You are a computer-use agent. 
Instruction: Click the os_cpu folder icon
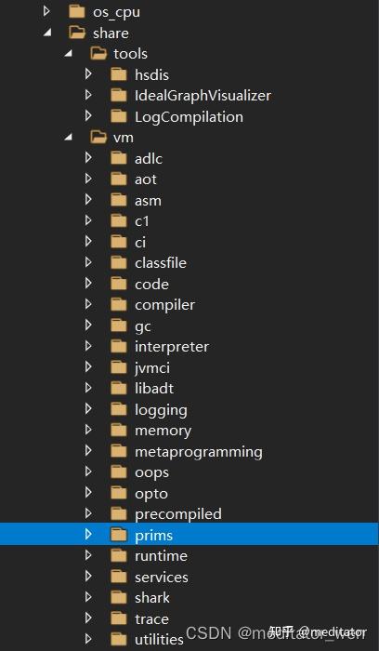[x=77, y=12]
